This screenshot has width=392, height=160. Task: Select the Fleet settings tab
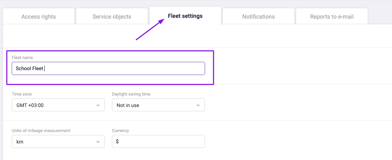(185, 16)
